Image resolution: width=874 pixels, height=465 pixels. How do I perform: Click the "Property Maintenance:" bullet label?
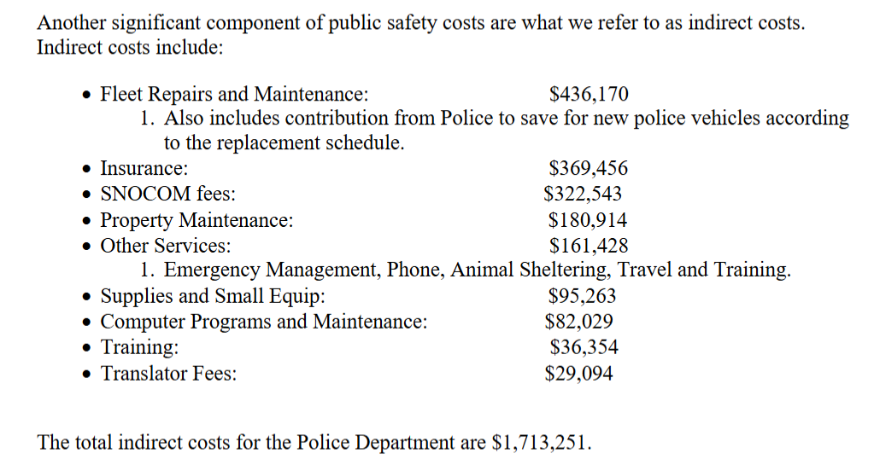197,220
